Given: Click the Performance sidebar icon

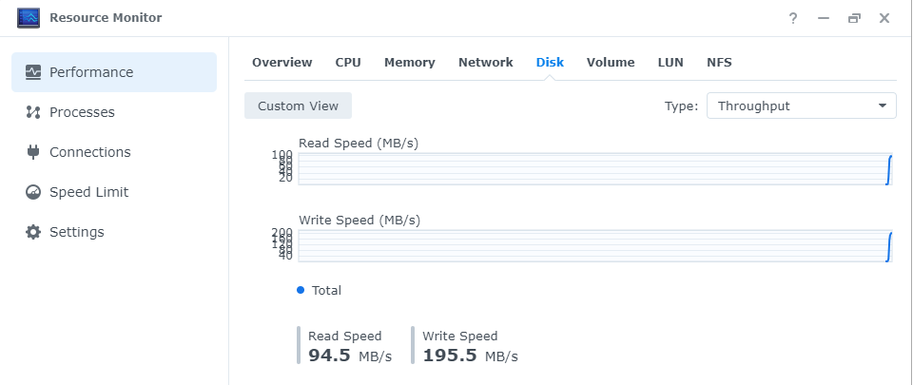Looking at the screenshot, I should [x=33, y=72].
